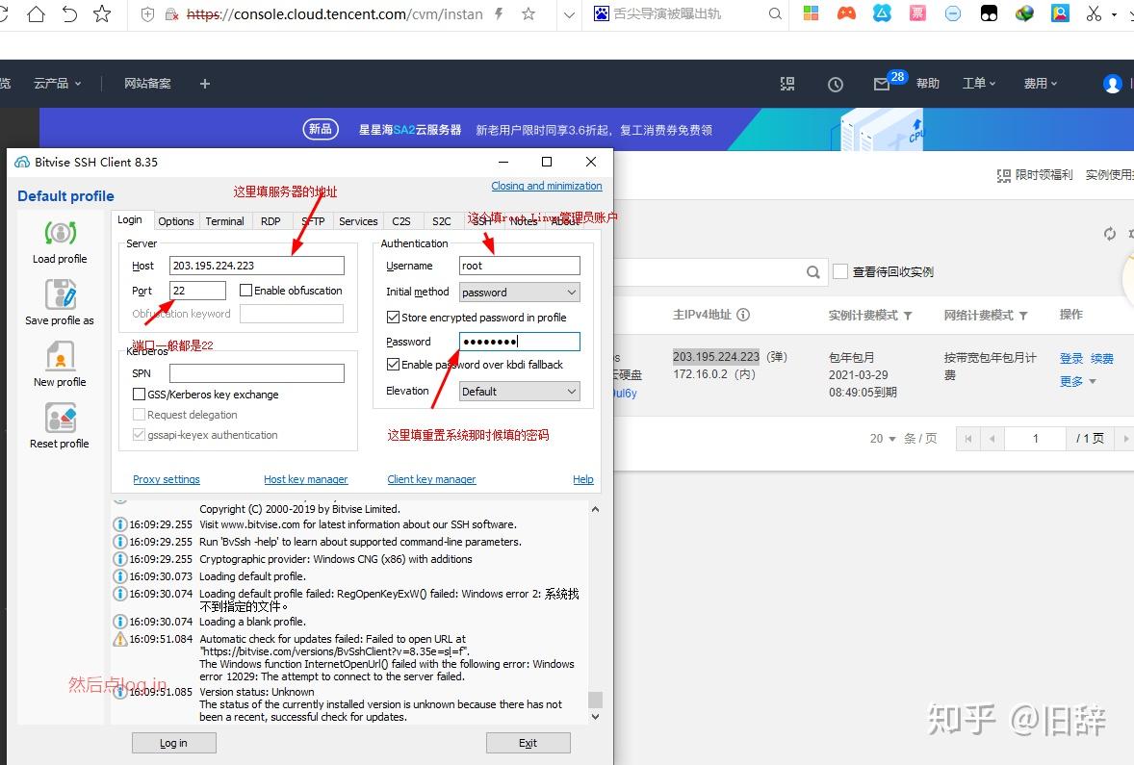This screenshot has width=1134, height=765.
Task: Expand the 费用 dropdown
Action: click(x=1040, y=83)
